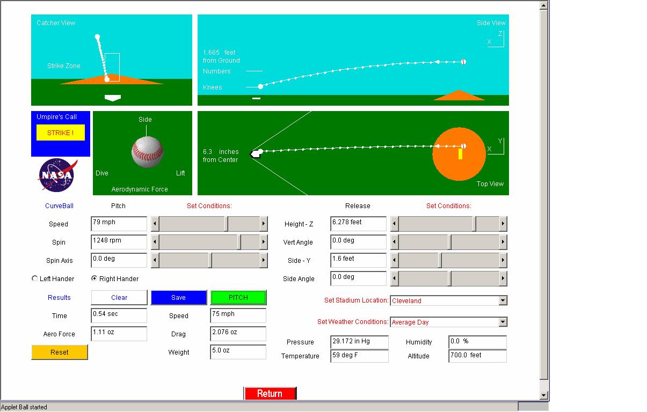
Task: Click the NASA logo
Action: (x=58, y=175)
